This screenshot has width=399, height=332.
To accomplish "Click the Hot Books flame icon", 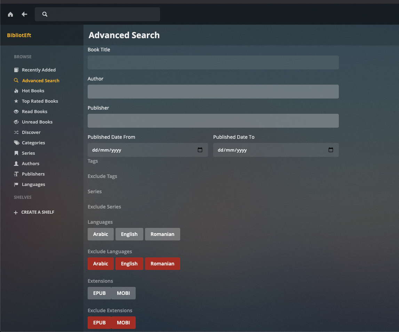I will click(16, 91).
